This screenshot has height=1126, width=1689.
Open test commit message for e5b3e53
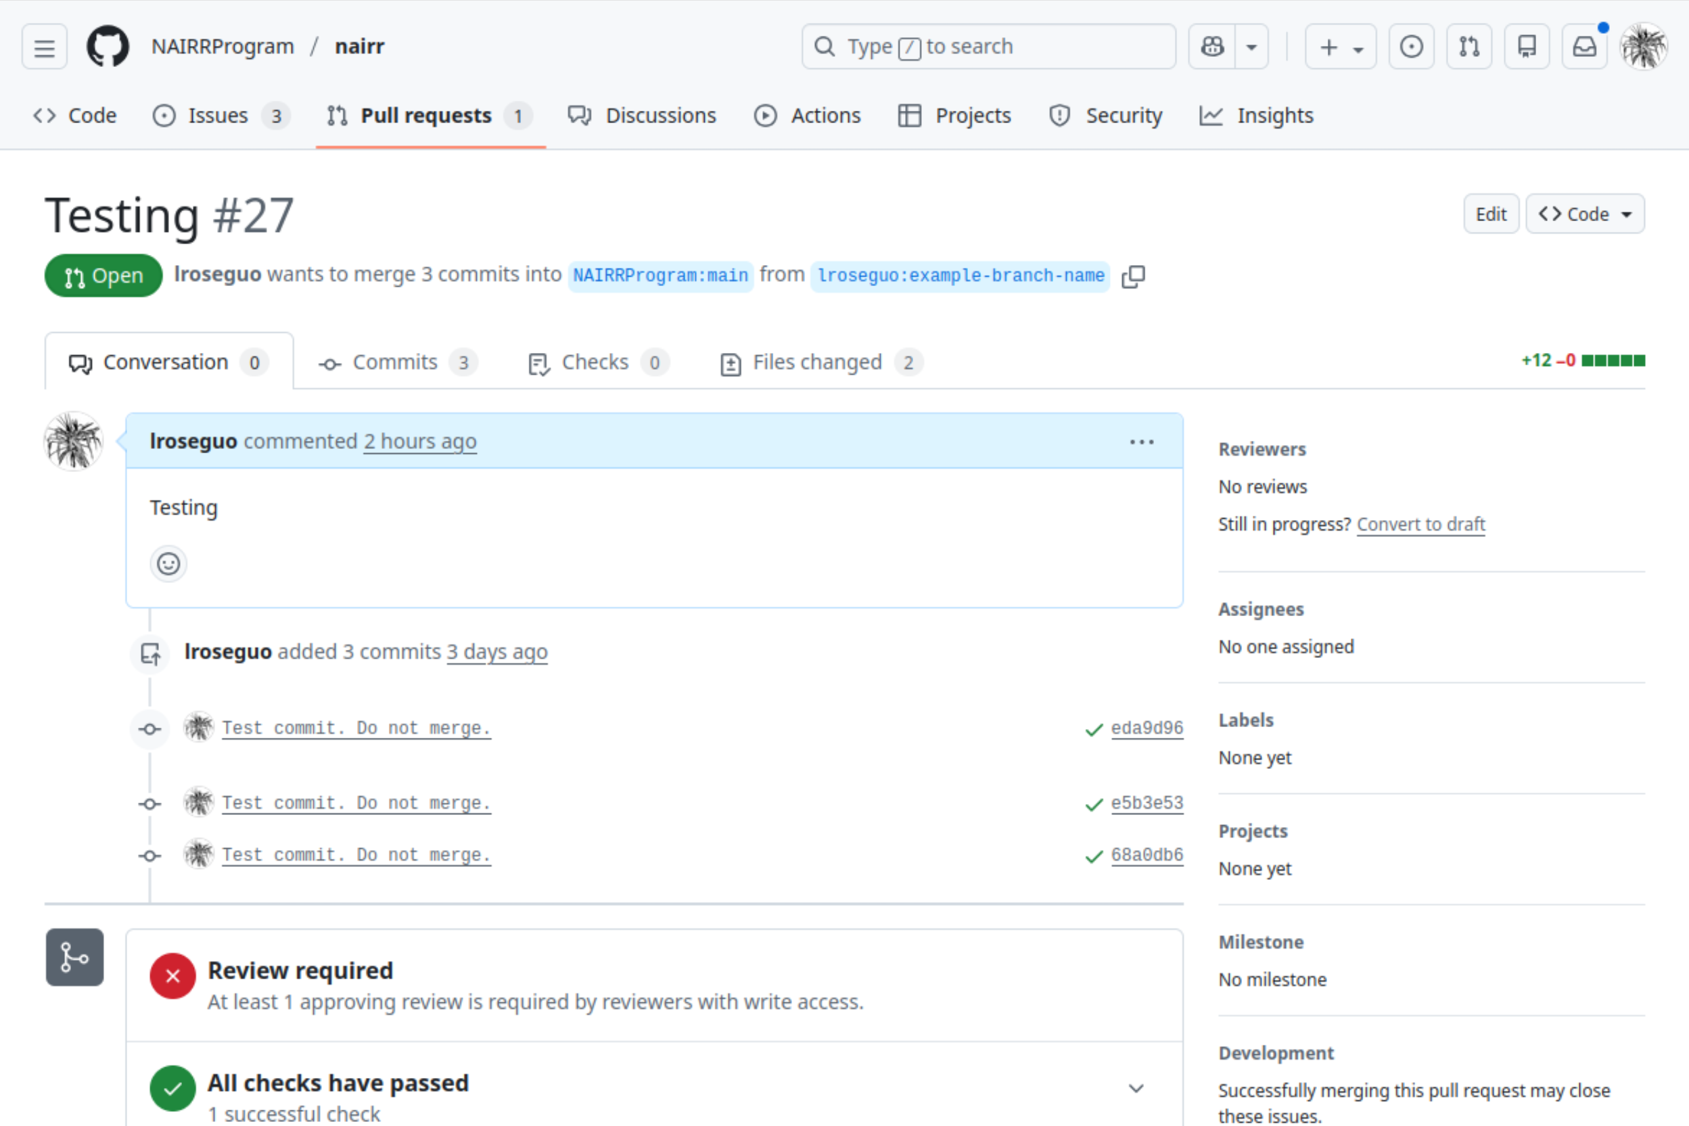[356, 803]
